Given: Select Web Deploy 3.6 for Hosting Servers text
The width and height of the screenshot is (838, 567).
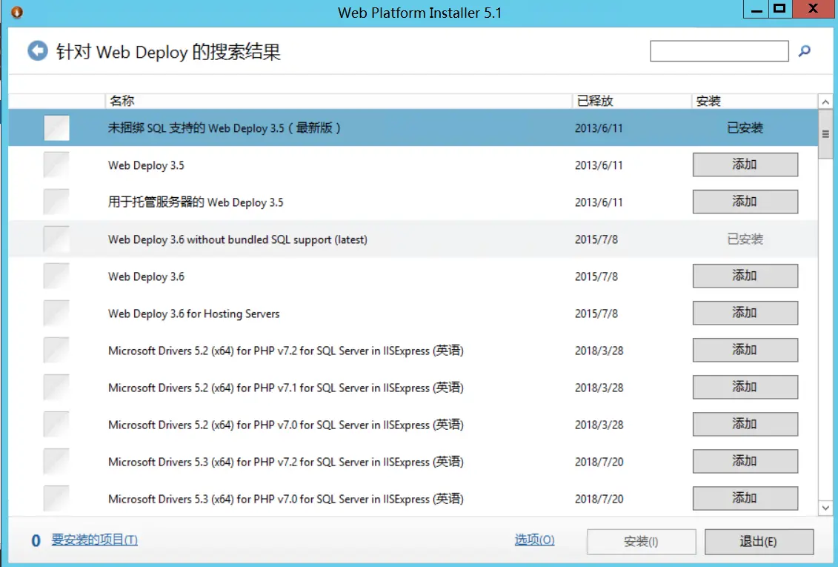Looking at the screenshot, I should tap(193, 314).
